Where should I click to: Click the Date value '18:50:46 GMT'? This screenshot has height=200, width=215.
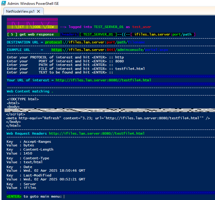tap(72, 171)
